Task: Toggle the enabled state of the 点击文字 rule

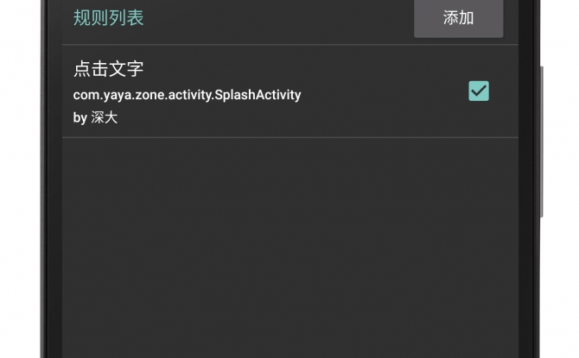Action: pos(479,91)
